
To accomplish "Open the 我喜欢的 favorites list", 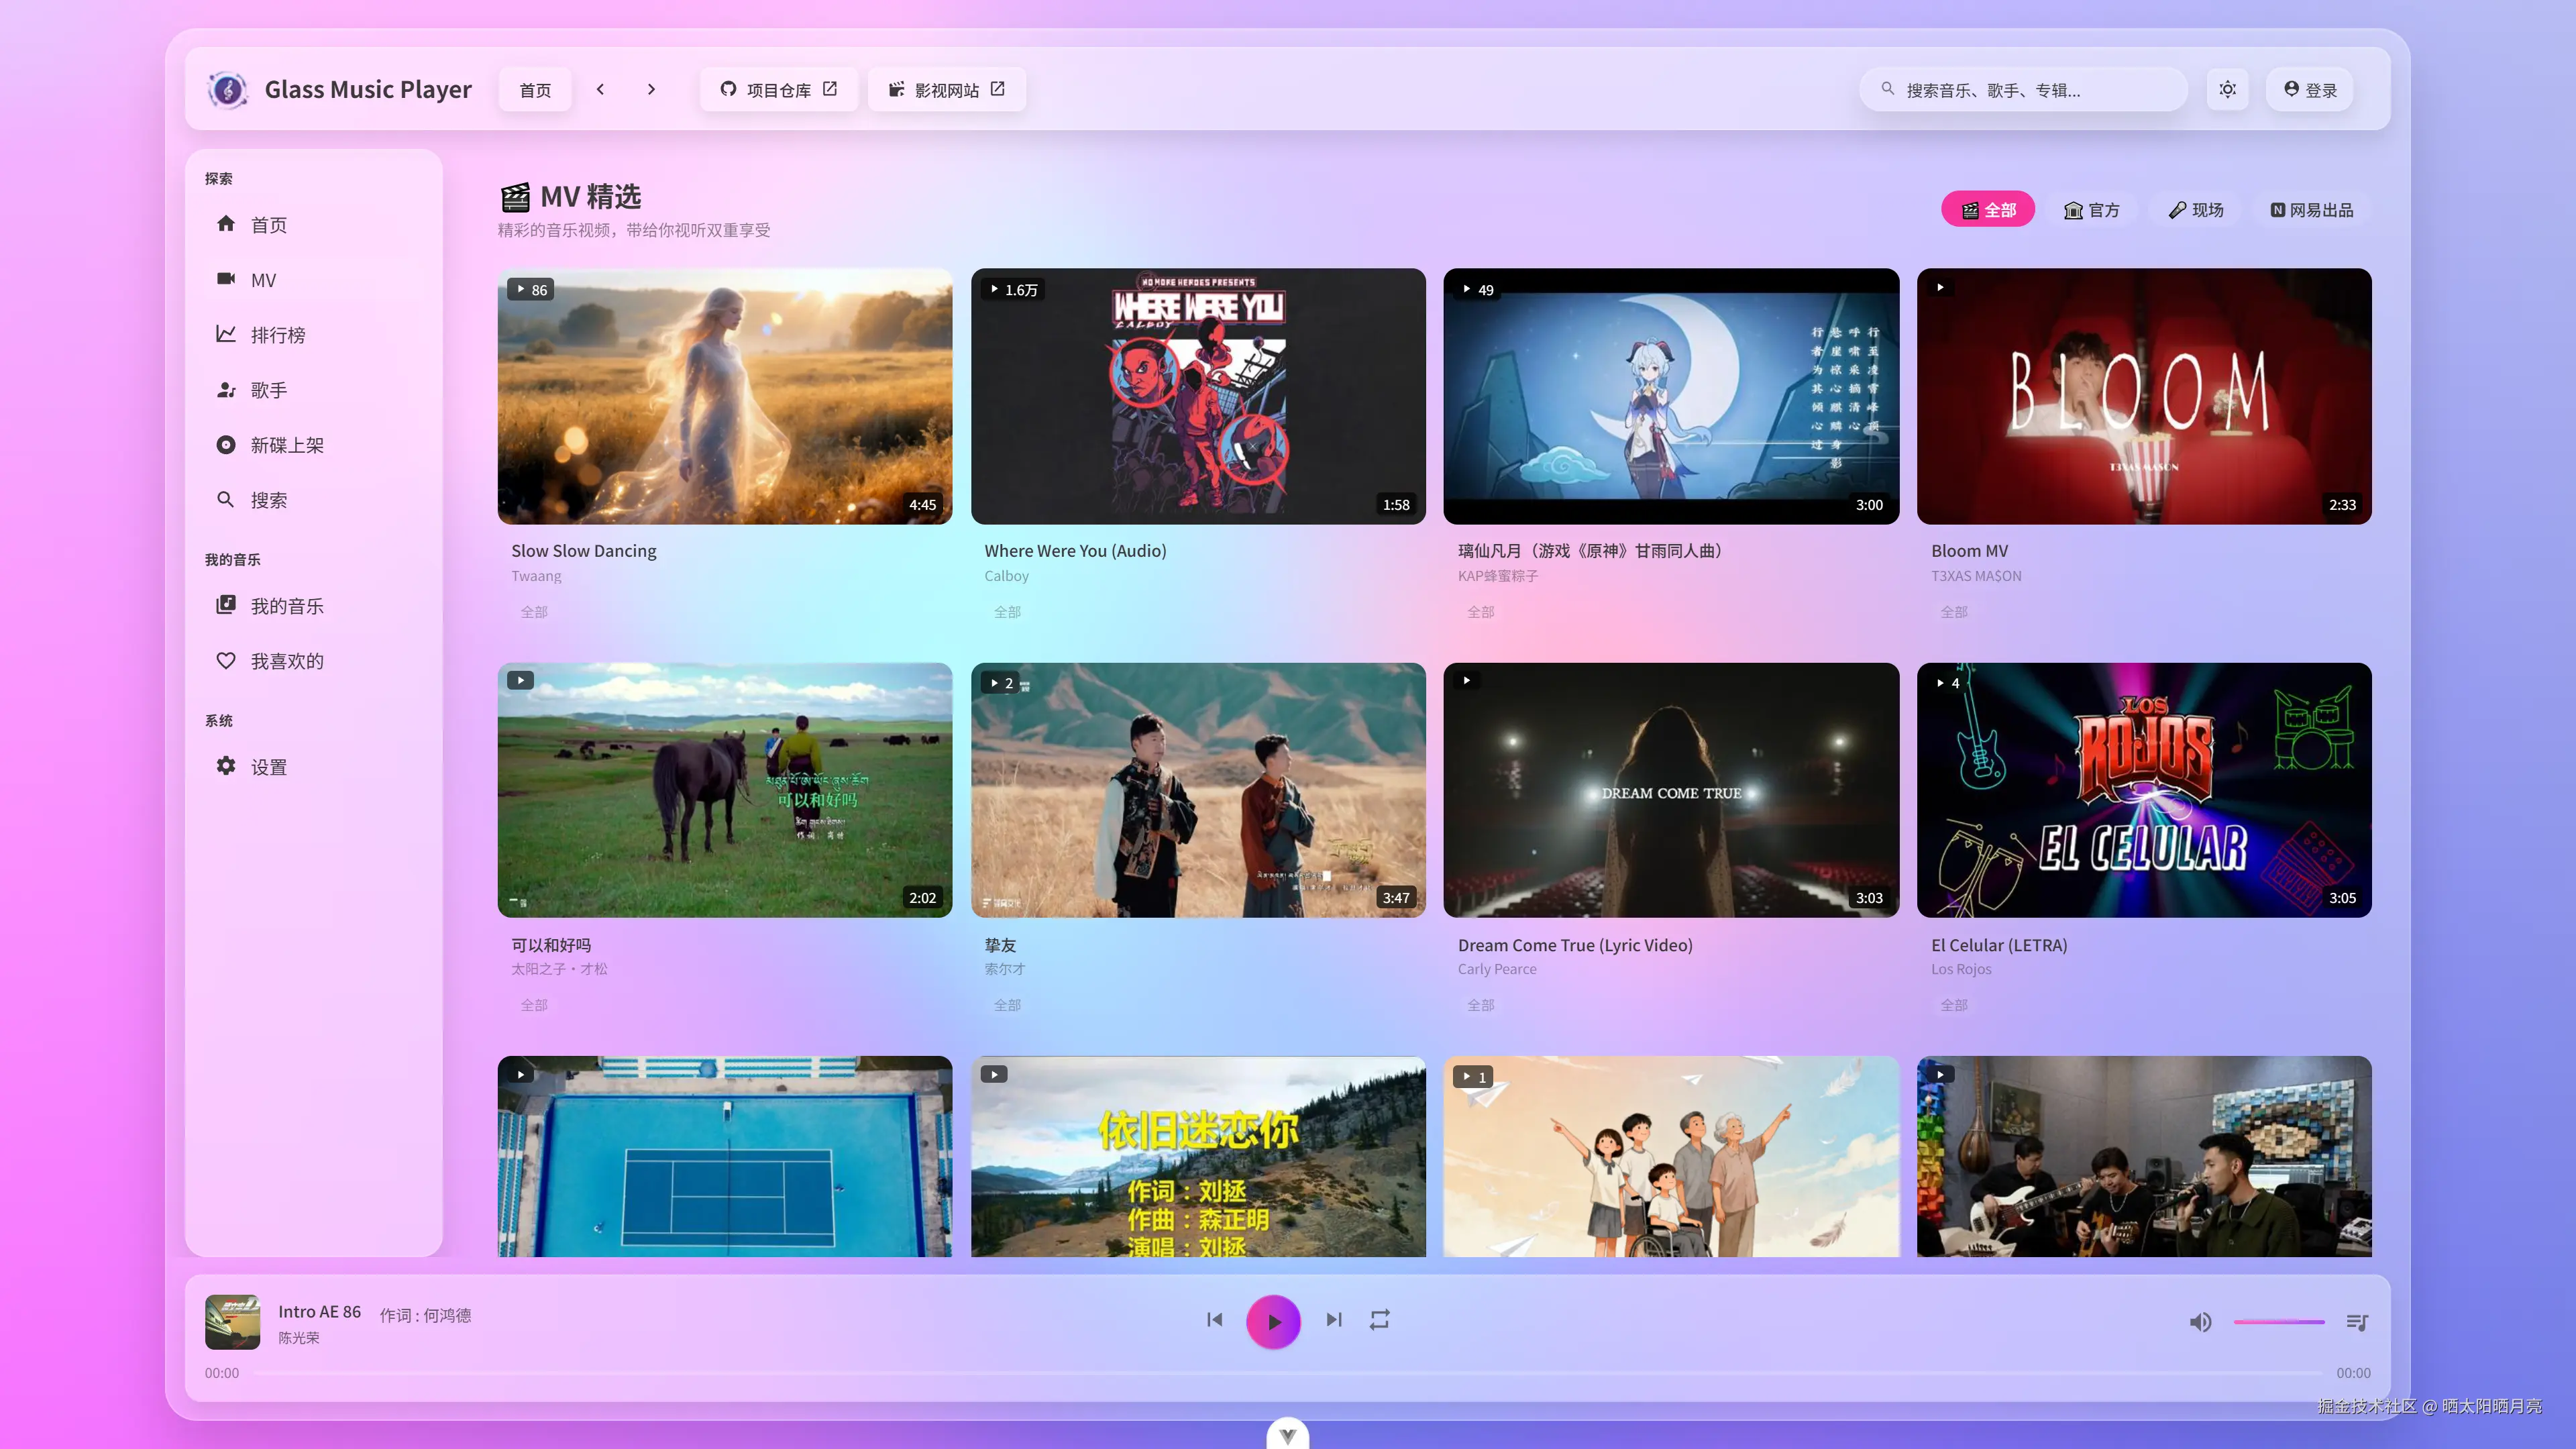I will point(287,660).
